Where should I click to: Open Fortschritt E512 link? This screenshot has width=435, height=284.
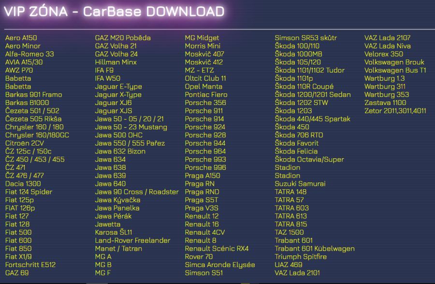(x=30, y=265)
